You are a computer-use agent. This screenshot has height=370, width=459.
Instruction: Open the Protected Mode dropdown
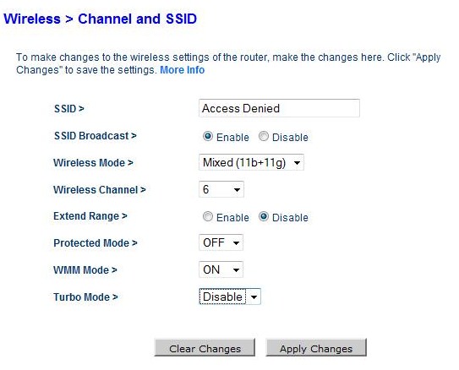pyautogui.click(x=221, y=242)
